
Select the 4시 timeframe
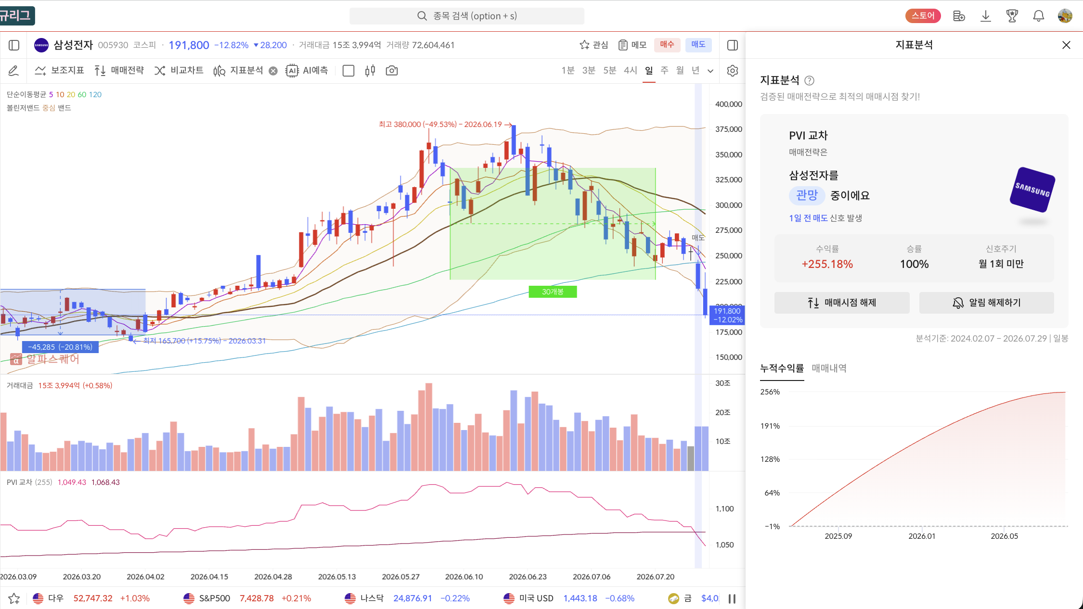pos(631,71)
